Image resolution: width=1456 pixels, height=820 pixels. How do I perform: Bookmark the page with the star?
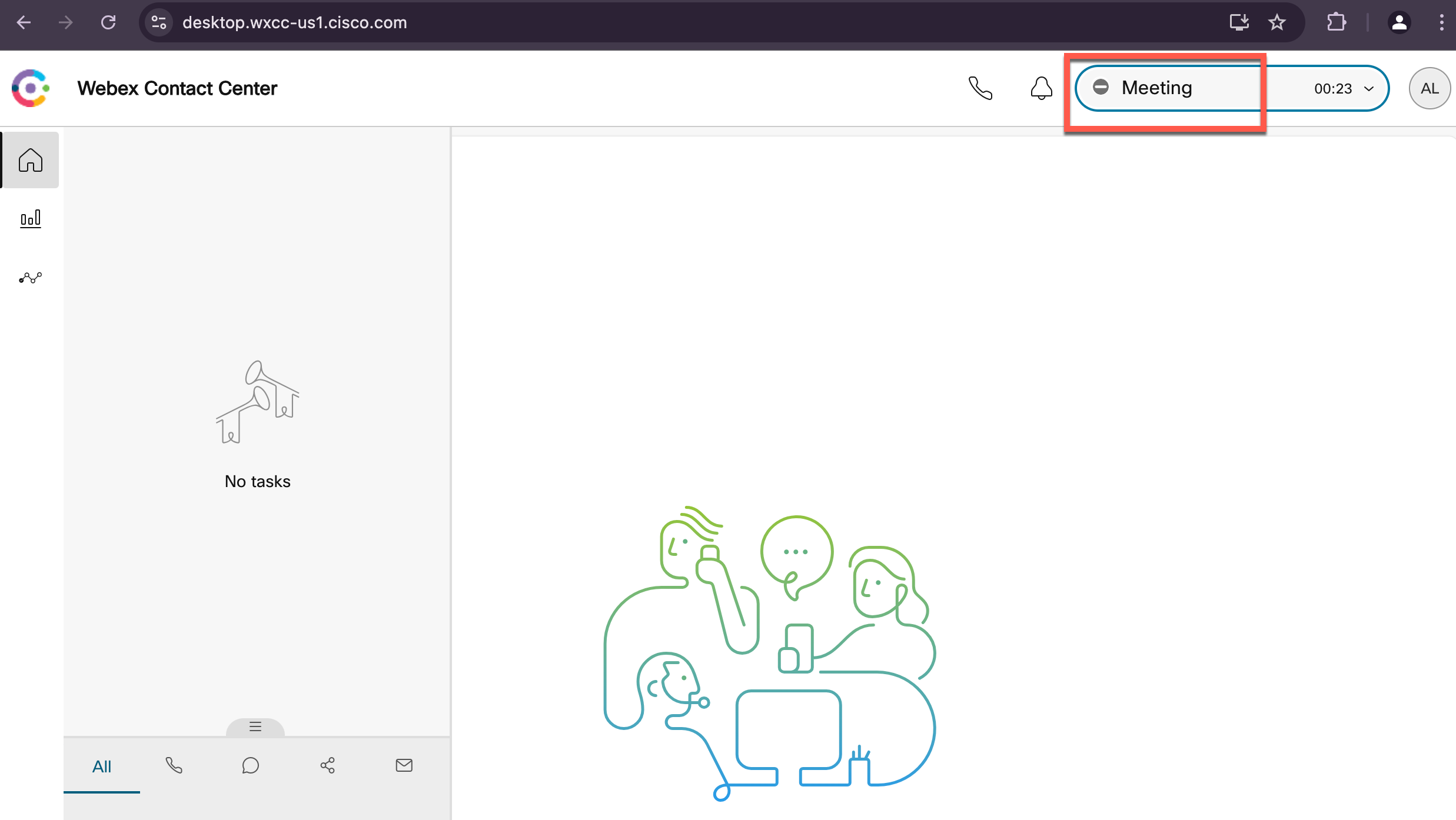coord(1277,22)
